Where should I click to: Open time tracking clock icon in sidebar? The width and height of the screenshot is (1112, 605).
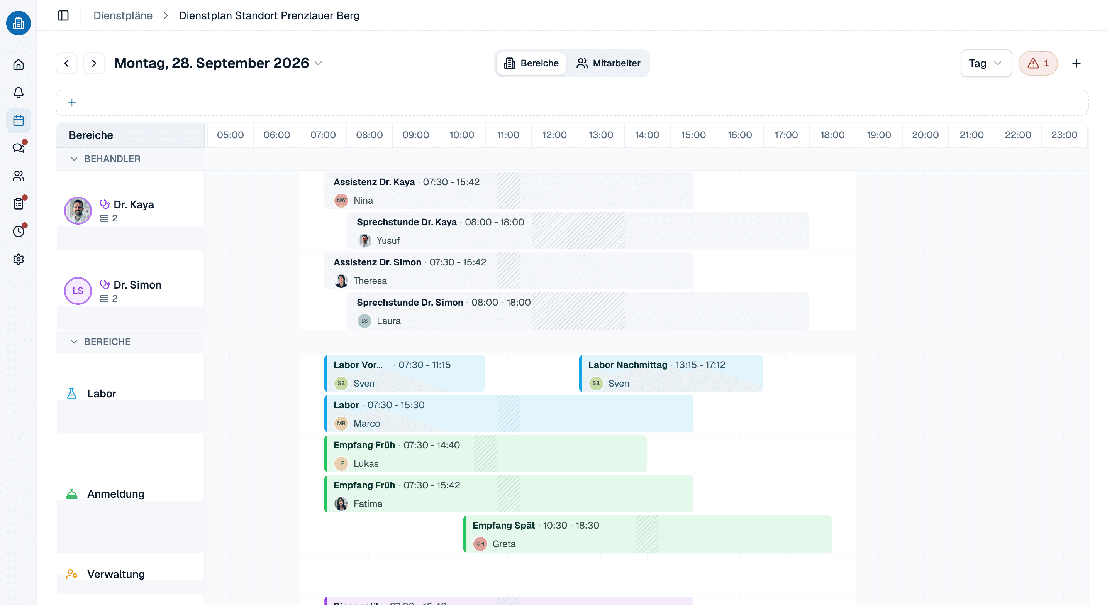pos(18,232)
